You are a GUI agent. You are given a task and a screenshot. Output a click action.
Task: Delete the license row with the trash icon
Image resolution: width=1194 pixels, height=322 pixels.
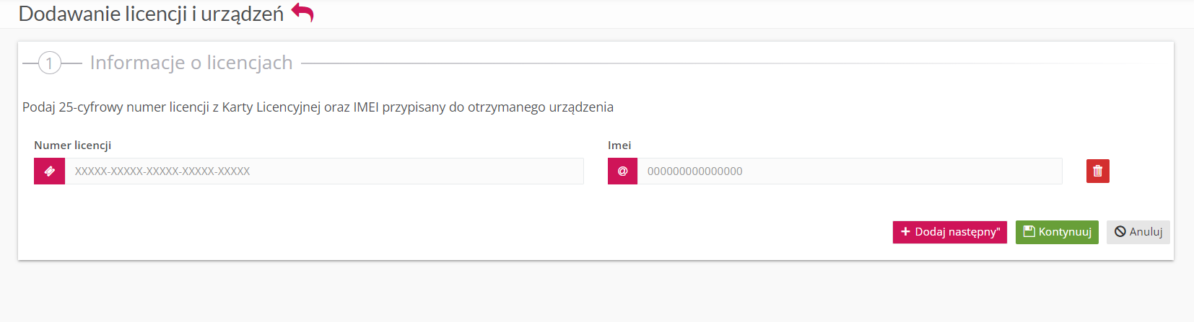(1097, 171)
